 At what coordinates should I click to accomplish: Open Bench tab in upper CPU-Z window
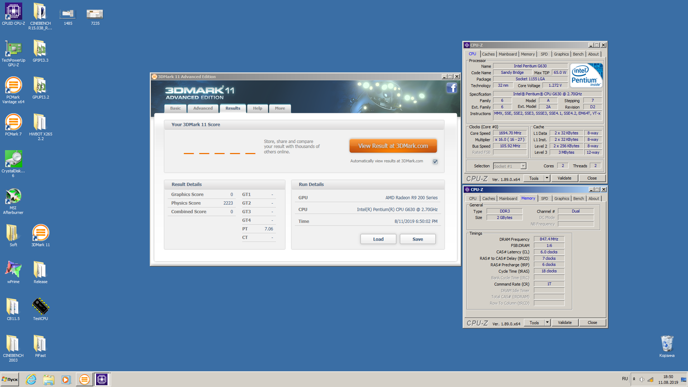point(578,54)
